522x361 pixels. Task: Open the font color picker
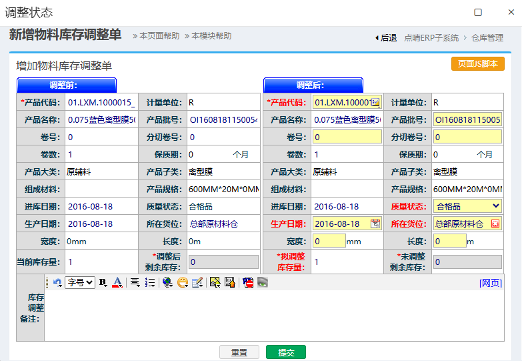point(117,282)
